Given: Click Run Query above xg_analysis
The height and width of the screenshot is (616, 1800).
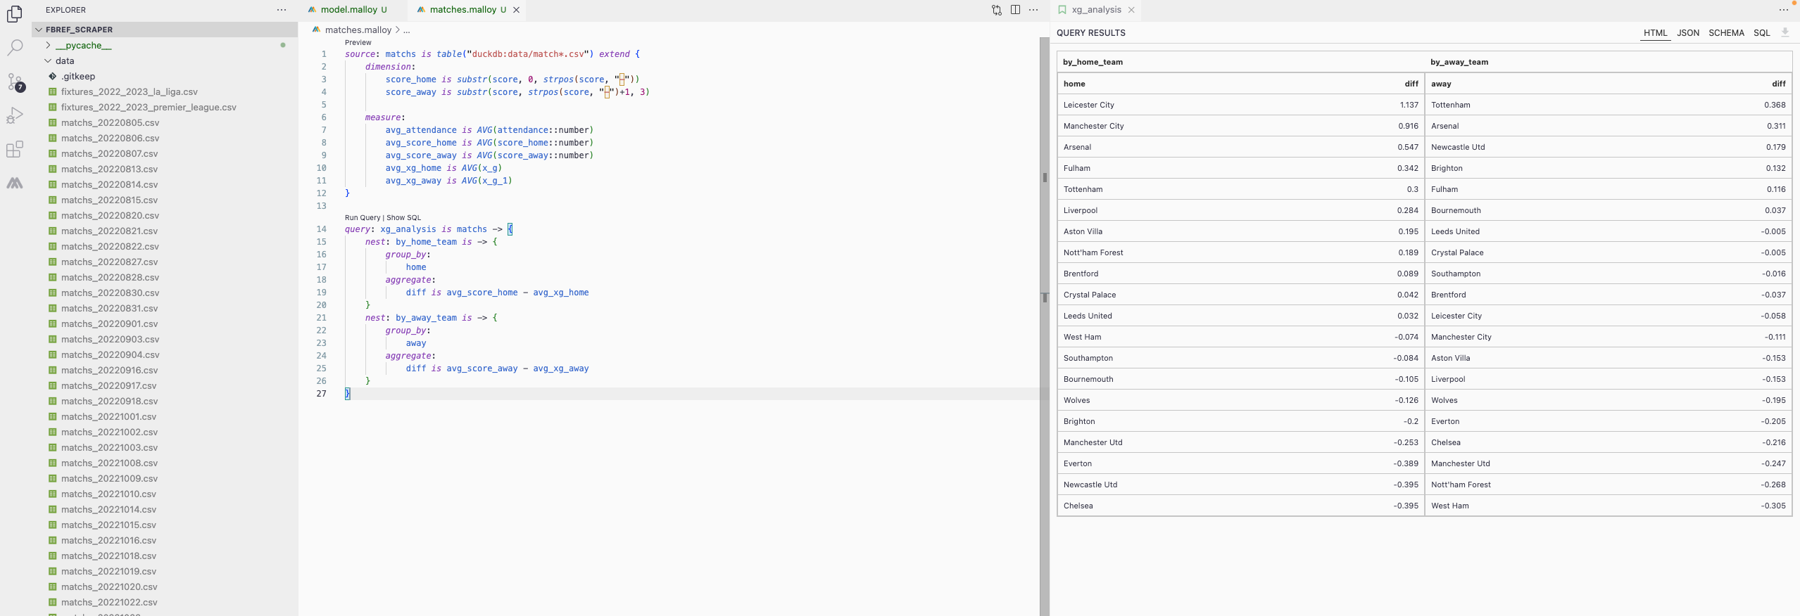Looking at the screenshot, I should click(x=362, y=218).
